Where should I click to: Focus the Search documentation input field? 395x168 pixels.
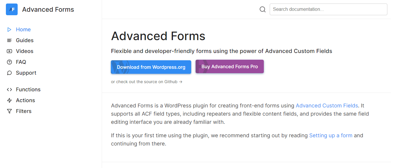click(x=328, y=9)
